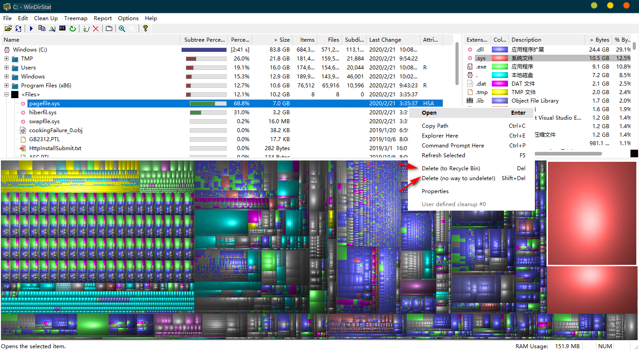Click the red X permanent delete icon
Viewport: 639px width, 350px height.
pyautogui.click(x=96, y=29)
